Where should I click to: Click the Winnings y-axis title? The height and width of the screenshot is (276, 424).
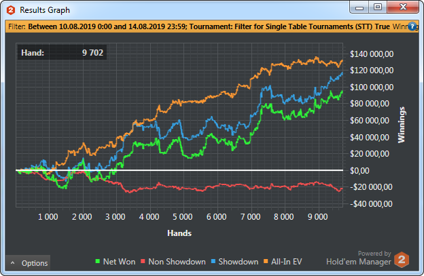pyautogui.click(x=402, y=125)
